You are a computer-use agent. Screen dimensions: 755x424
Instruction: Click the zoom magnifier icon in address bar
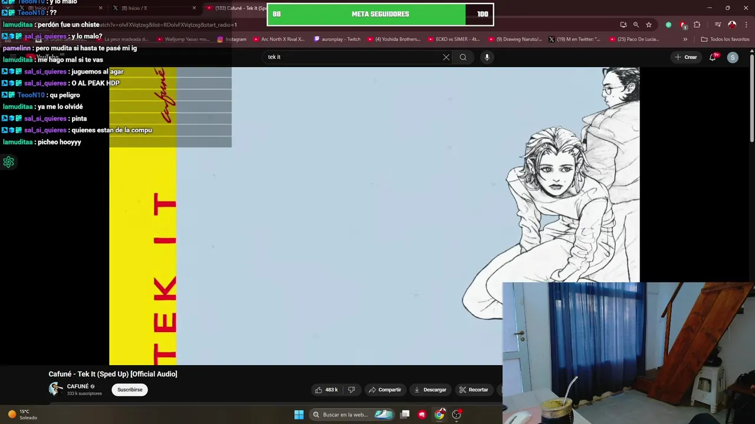636,25
